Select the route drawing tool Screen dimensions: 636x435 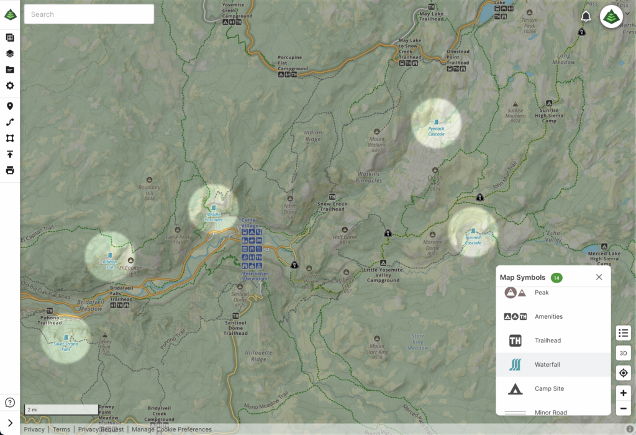click(9, 122)
